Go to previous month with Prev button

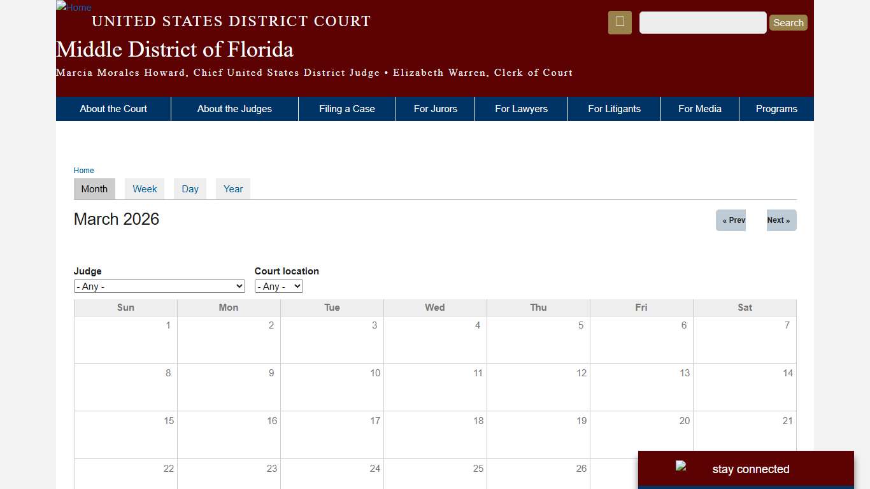731,220
